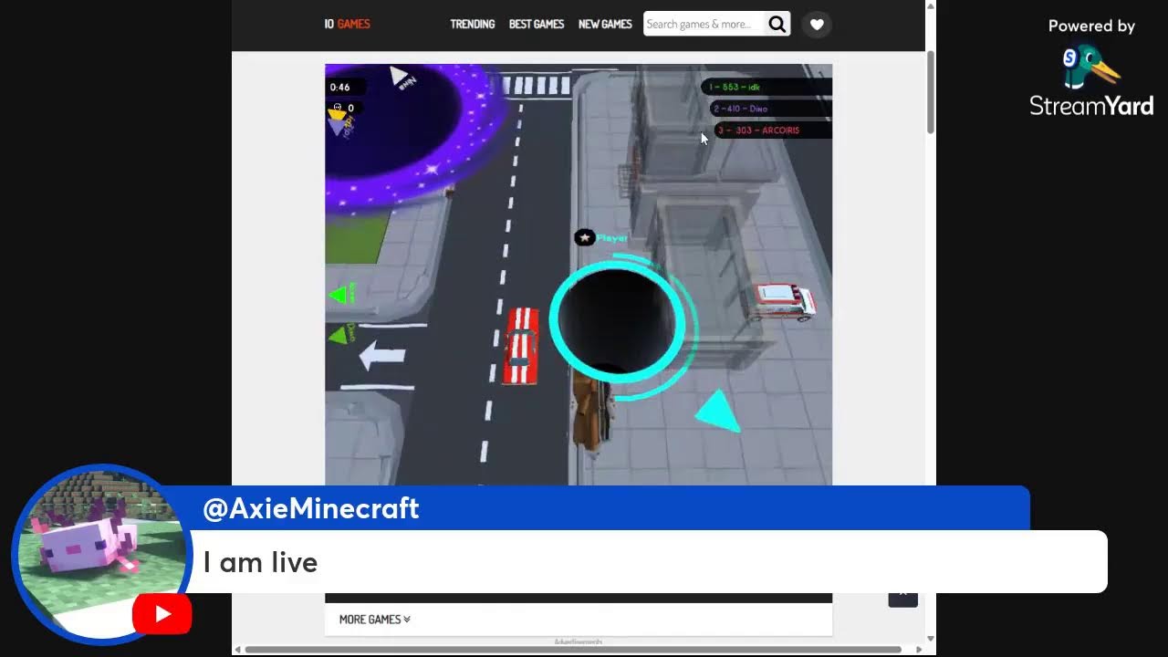Click the 'I am live' comment text
Image resolution: width=1168 pixels, height=657 pixels.
pyautogui.click(x=261, y=563)
